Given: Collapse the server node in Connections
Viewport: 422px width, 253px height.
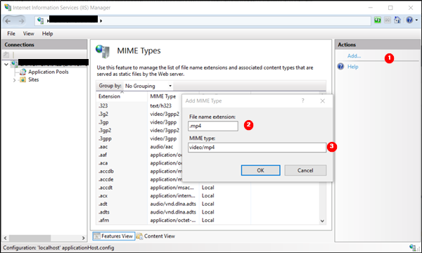Looking at the screenshot, I should pyautogui.click(x=6, y=64).
